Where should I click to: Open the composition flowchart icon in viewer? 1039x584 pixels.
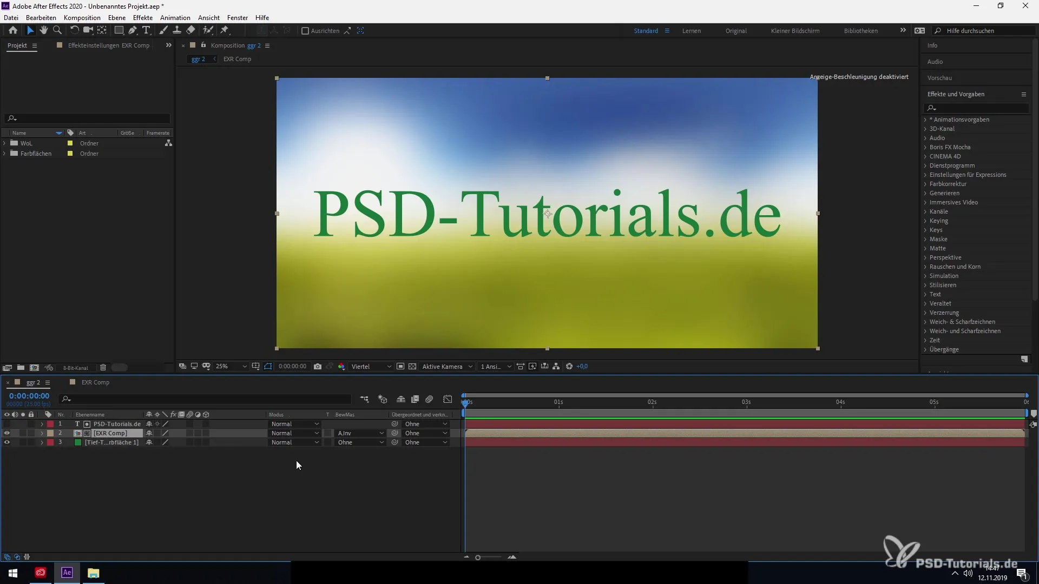click(556, 367)
